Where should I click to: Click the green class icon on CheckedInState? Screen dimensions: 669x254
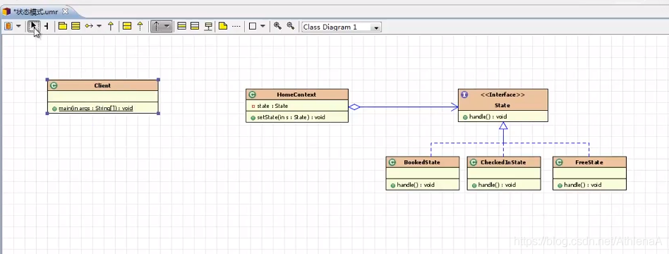point(473,162)
